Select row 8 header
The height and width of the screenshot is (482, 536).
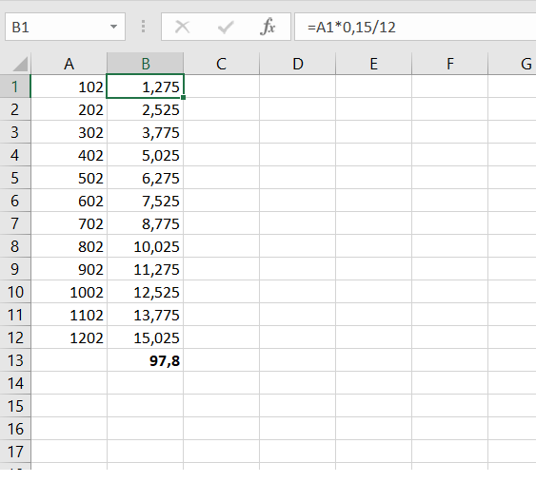pos(15,246)
